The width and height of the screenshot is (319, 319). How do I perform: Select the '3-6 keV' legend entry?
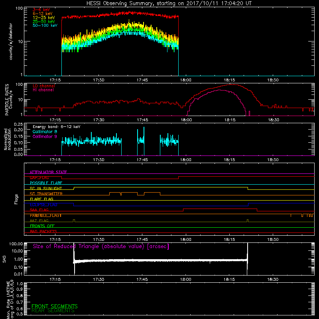[x=41, y=10]
